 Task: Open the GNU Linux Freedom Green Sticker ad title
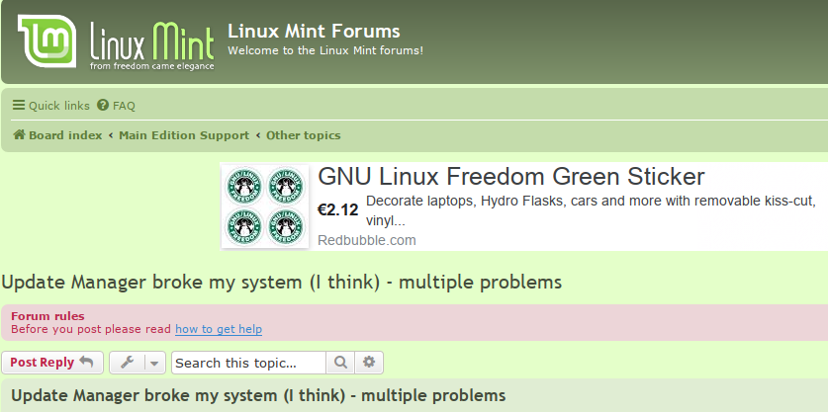click(511, 177)
